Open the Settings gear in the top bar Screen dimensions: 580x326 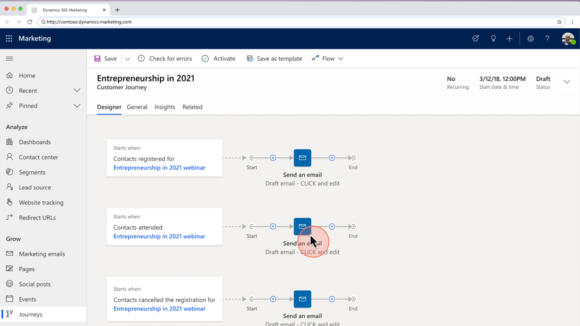click(x=530, y=38)
